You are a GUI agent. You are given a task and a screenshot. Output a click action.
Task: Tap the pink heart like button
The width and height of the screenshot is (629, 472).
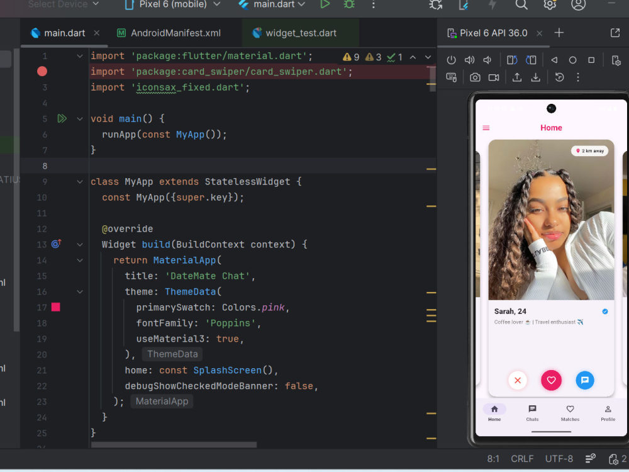point(551,380)
